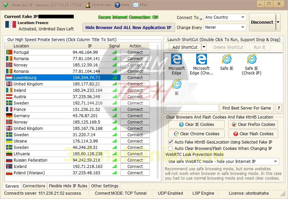The image size is (288, 199).
Task: Click the server list vertical scrollbar thumb
Action: [158, 91]
